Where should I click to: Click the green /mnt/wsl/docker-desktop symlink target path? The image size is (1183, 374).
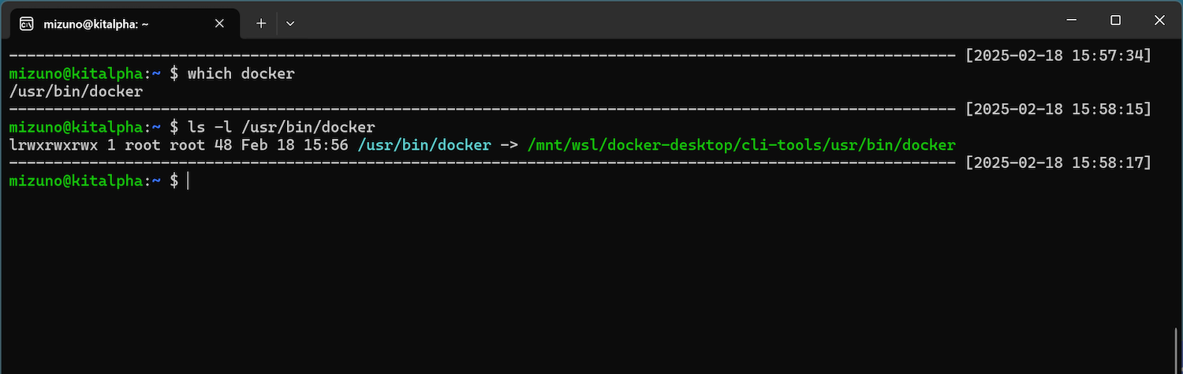pyautogui.click(x=741, y=145)
